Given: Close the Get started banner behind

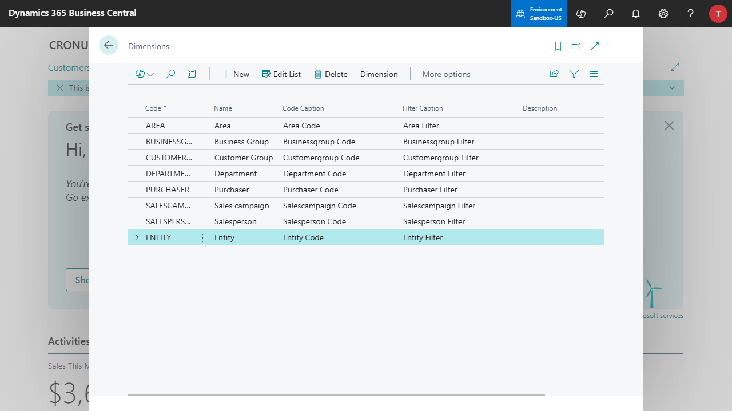Looking at the screenshot, I should [669, 126].
